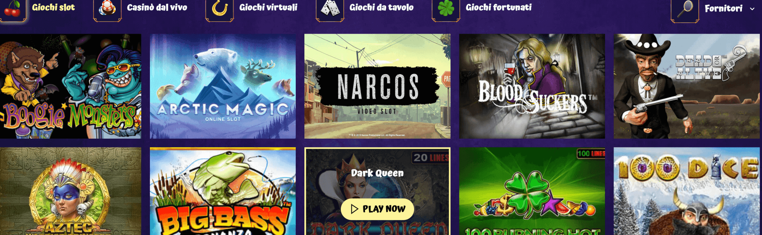Viewport: 762px width, 235px height.
Task: Click the PLAY NOW button
Action: coord(377,209)
